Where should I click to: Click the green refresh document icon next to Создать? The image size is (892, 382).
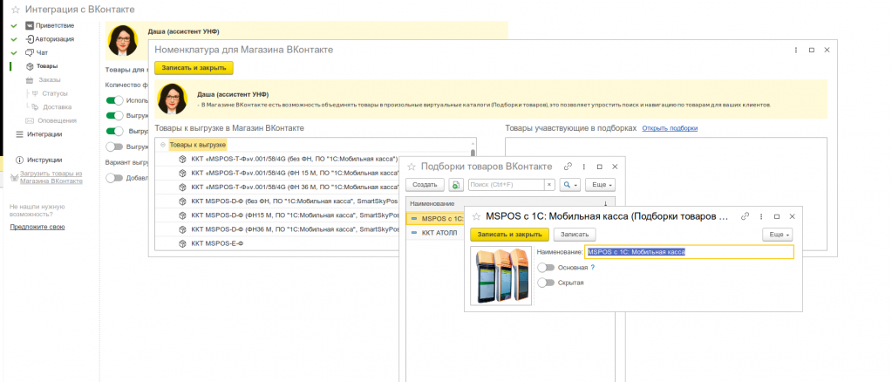point(456,185)
